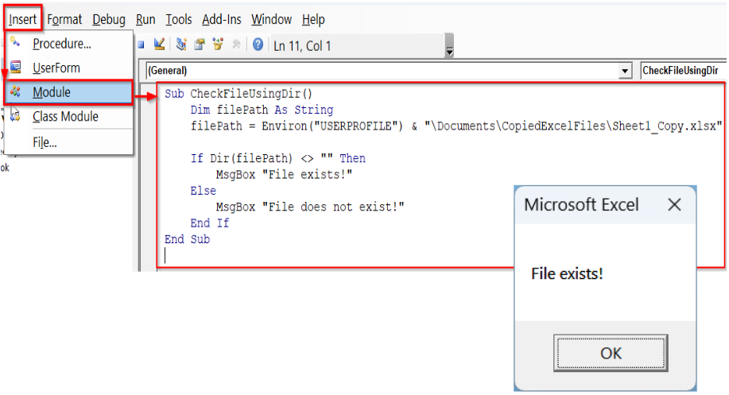Toggle Design Mode icon in toolbar
This screenshot has width=729, height=395.
[159, 45]
